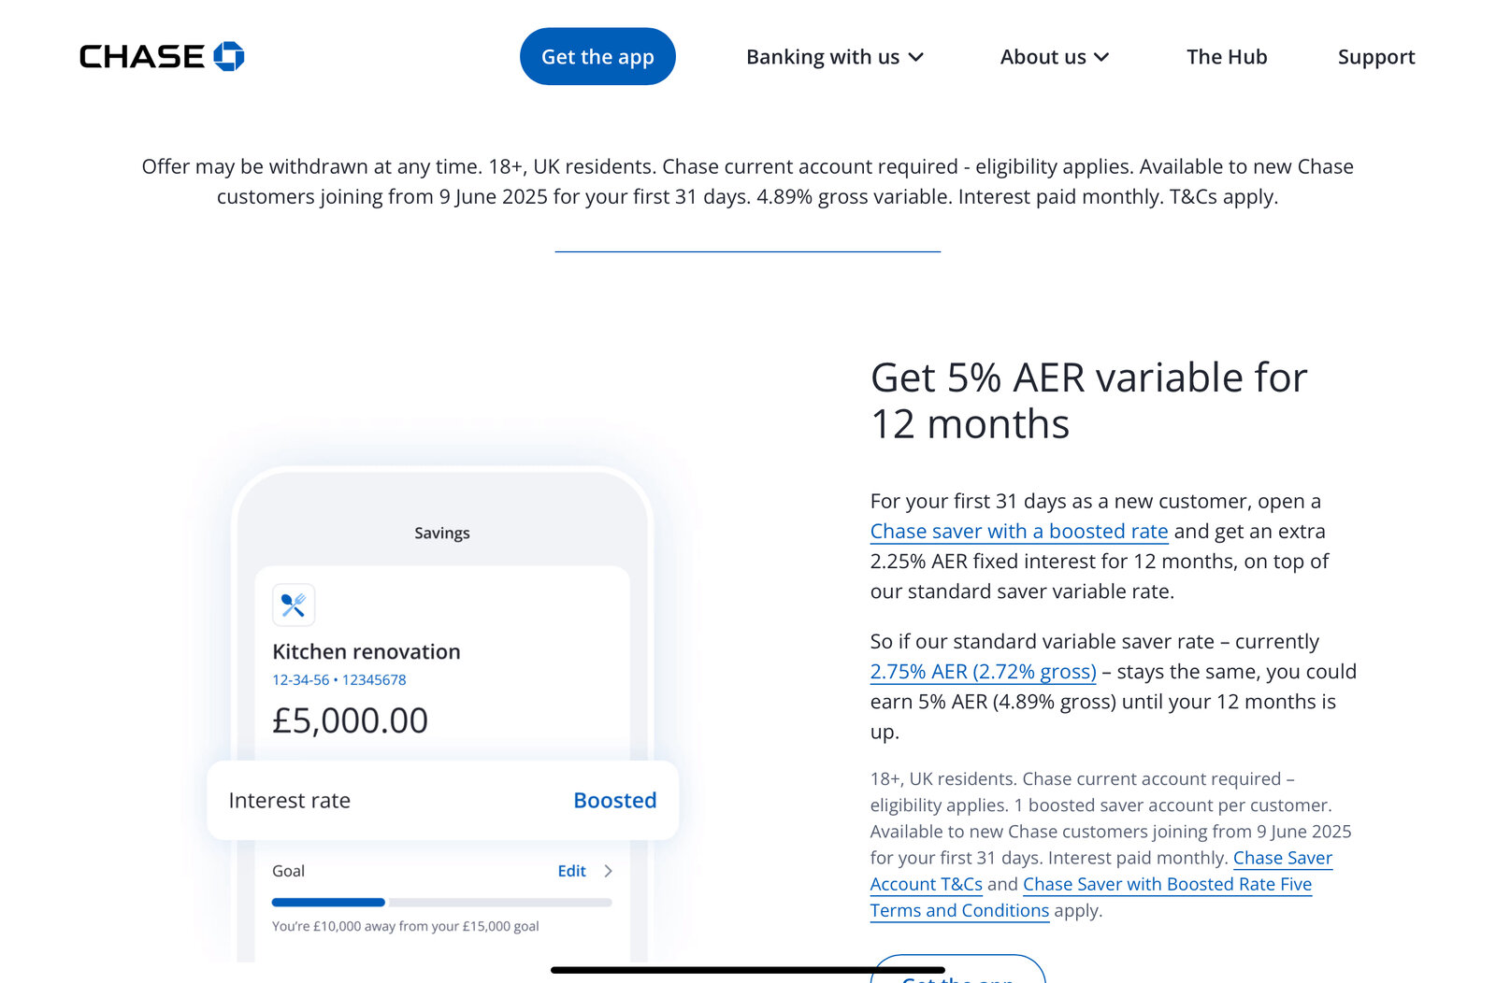Expand the Banking with us menu
The height and width of the screenshot is (983, 1496).
point(834,57)
